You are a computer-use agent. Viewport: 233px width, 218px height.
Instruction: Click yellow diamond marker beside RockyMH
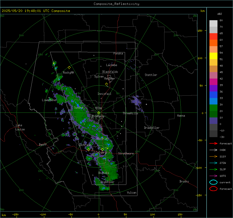click(69, 68)
